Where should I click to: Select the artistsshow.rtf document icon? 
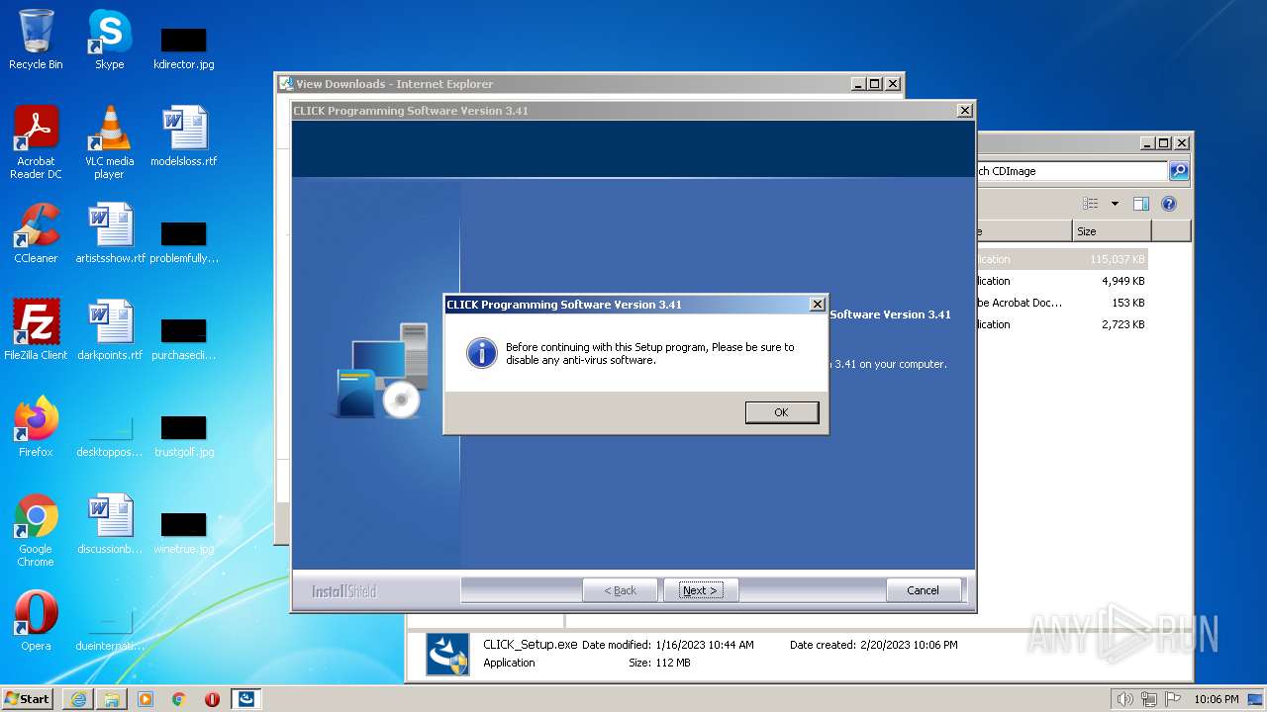click(x=110, y=233)
